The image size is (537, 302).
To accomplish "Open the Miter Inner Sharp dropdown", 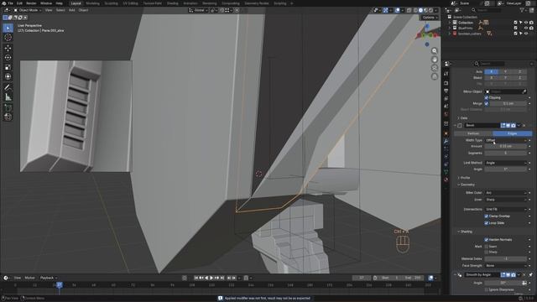I will click(505, 200).
